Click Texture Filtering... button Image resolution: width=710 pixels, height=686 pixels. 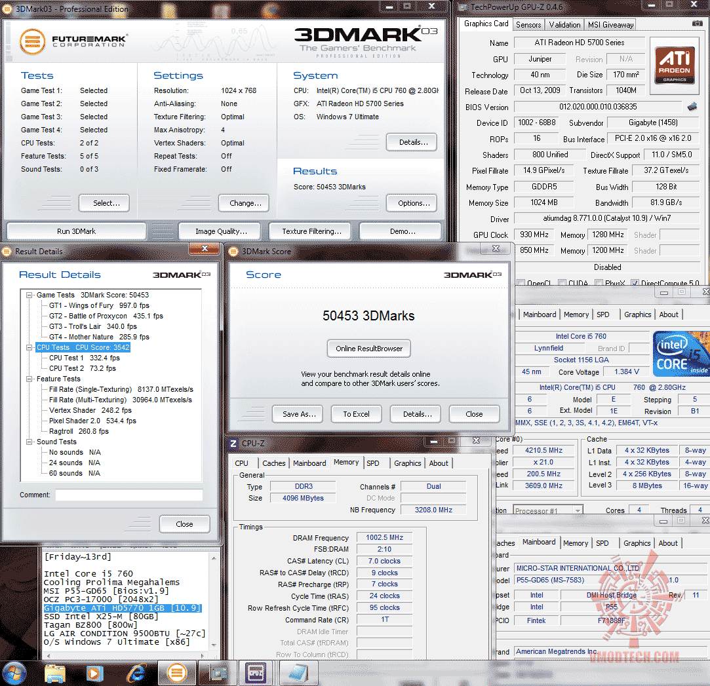[310, 231]
